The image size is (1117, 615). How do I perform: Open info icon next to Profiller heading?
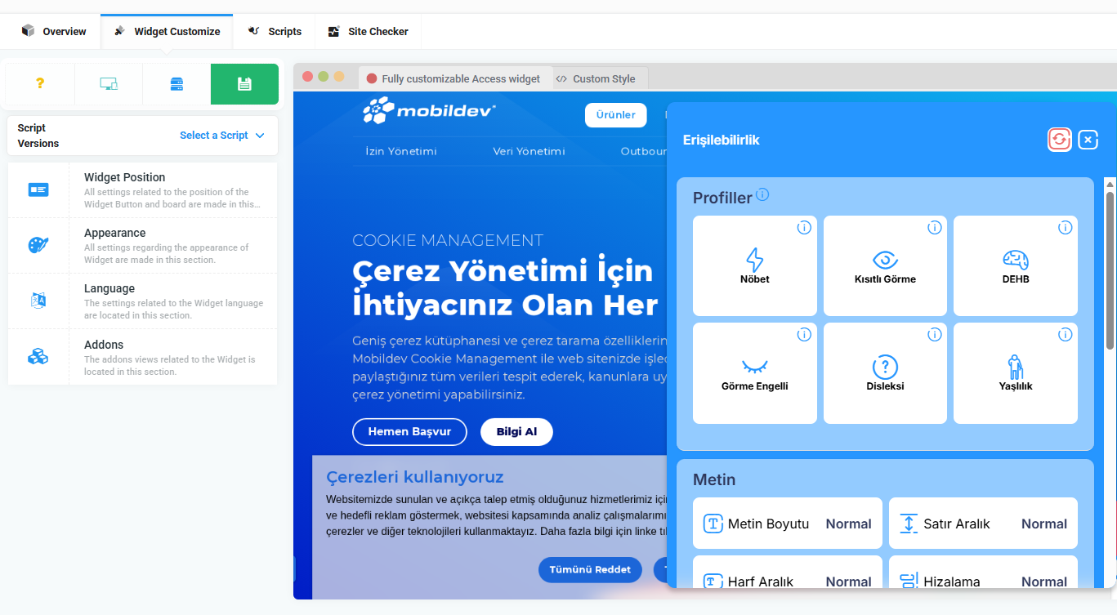(x=762, y=194)
